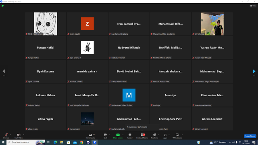Open the notification center icon
Viewport: 258px width, 145px height.
(254, 142)
